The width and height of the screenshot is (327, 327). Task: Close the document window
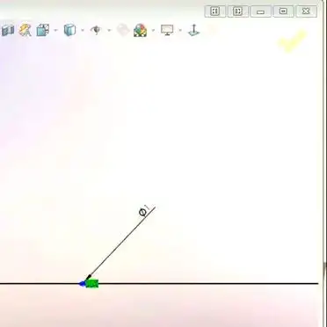pyautogui.click(x=306, y=11)
